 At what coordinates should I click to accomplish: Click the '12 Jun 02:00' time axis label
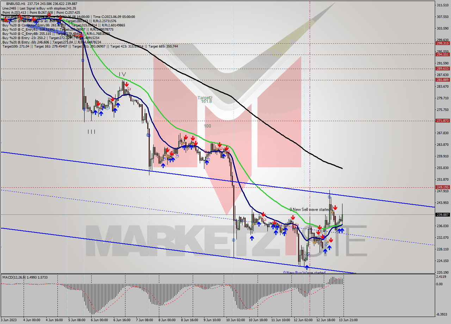tap(303, 320)
